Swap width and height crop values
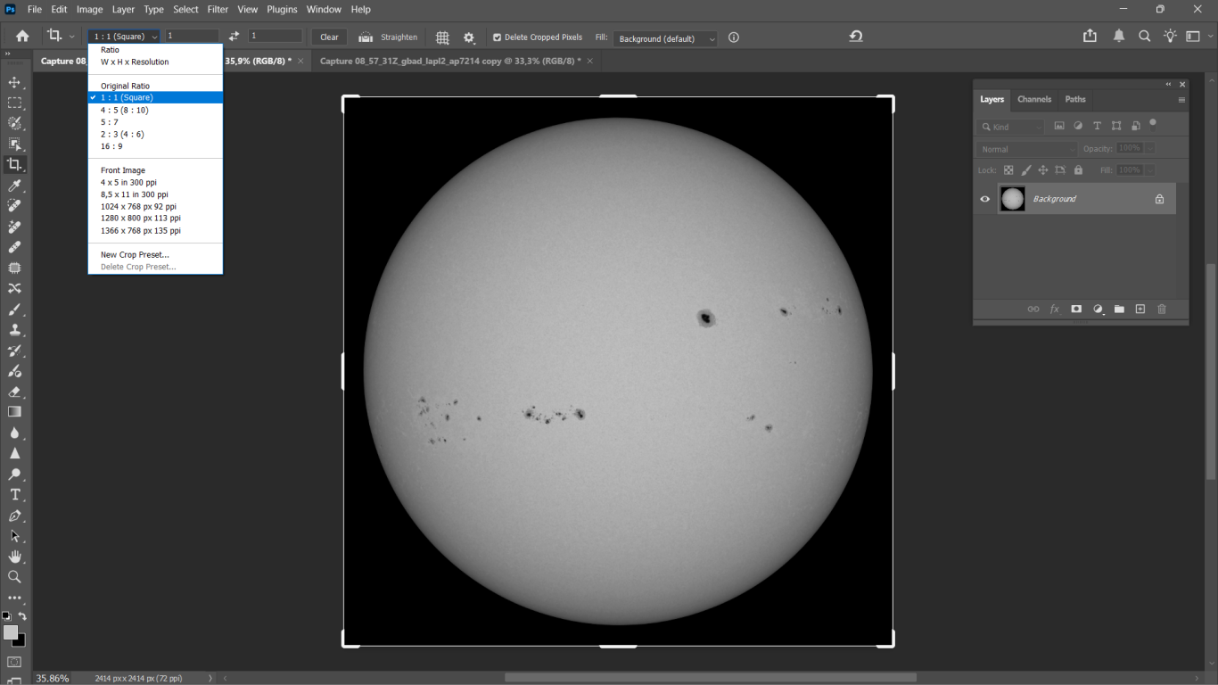The height and width of the screenshot is (685, 1218). coord(234,37)
